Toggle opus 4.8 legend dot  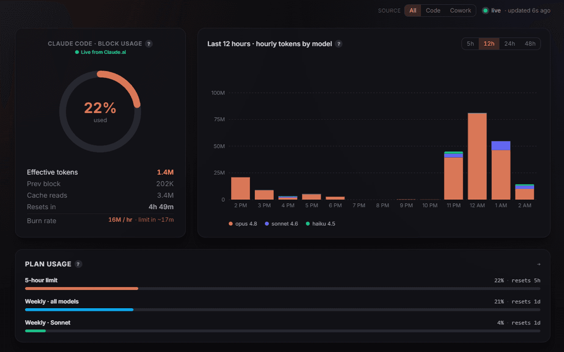[x=231, y=224]
